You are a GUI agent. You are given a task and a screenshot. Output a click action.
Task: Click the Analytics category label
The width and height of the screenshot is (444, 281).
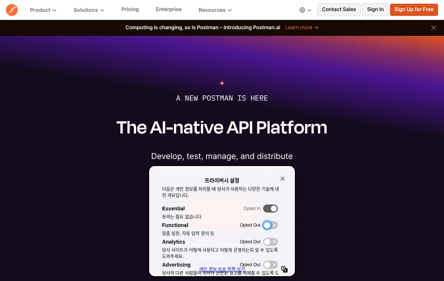coord(174,242)
